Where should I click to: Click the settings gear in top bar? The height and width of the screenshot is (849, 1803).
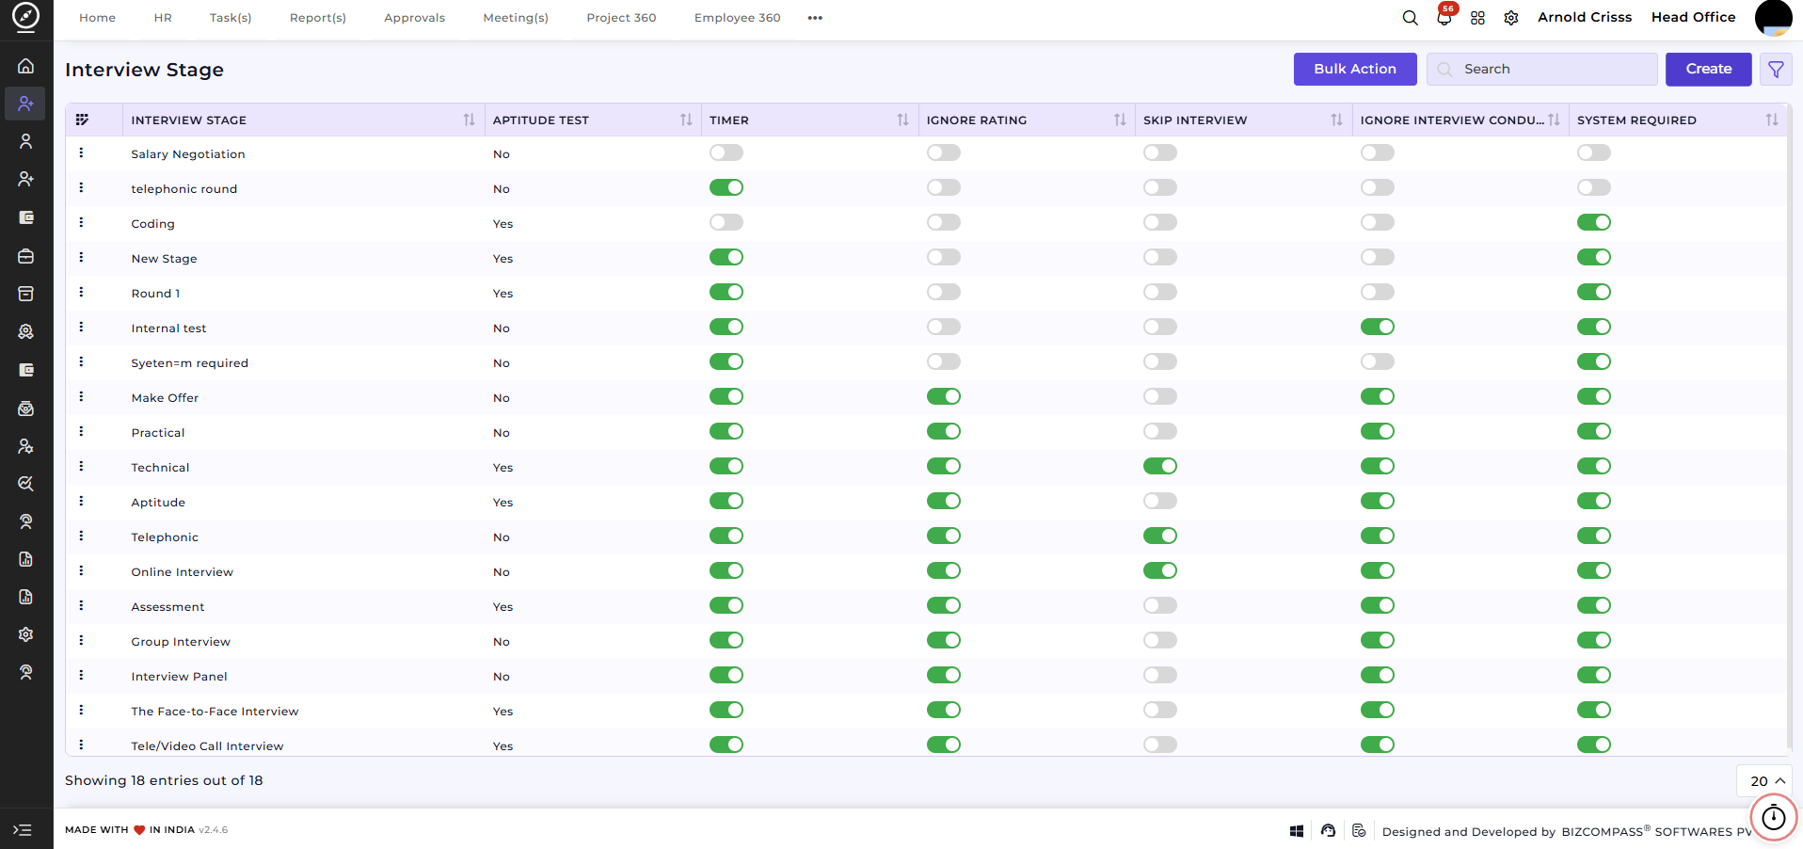click(x=1511, y=18)
